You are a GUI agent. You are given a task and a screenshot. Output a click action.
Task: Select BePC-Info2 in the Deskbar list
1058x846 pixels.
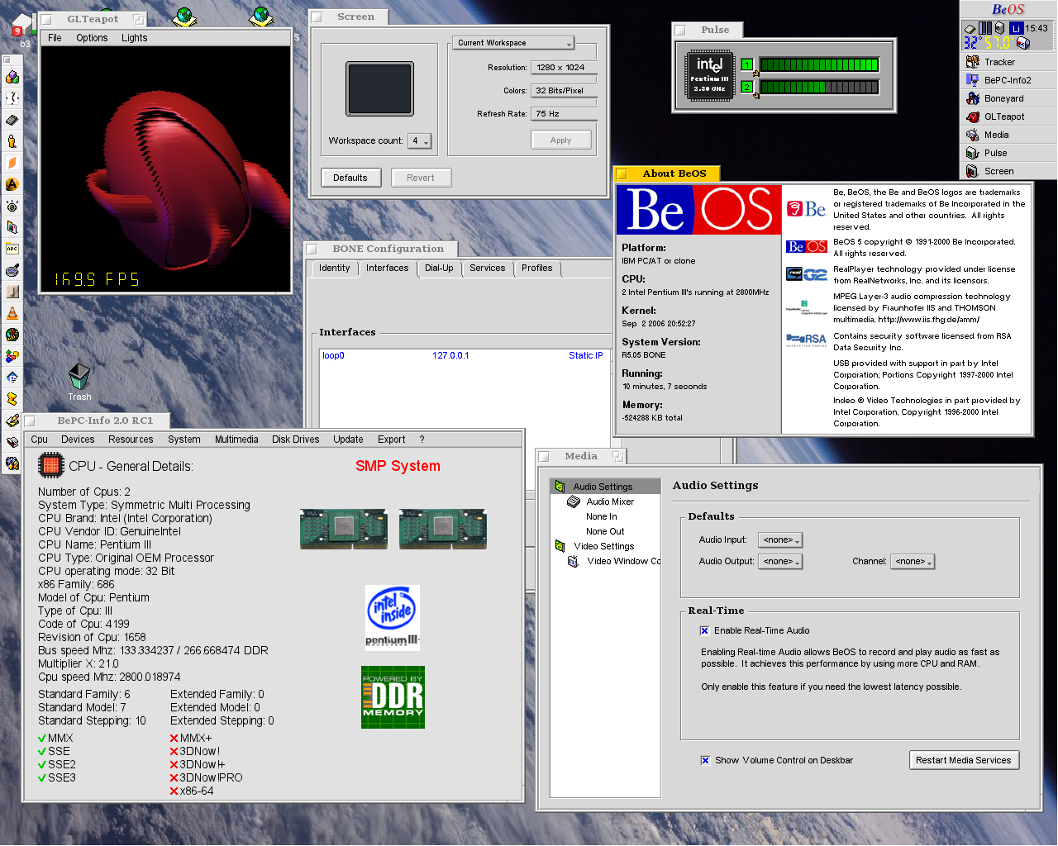point(1007,80)
